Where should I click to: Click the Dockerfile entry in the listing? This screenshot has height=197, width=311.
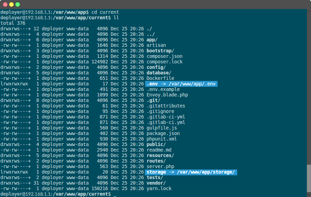click(160, 78)
